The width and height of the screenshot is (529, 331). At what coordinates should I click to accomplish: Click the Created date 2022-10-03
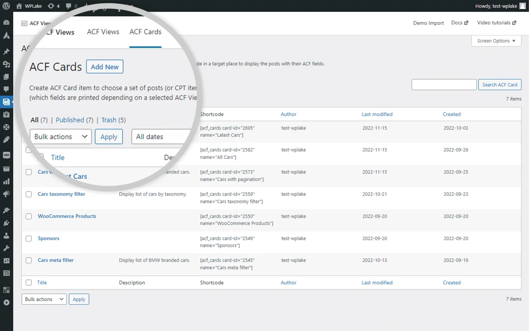click(x=456, y=128)
